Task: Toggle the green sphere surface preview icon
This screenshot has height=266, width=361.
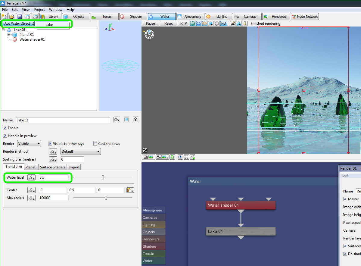Action: 193,23
